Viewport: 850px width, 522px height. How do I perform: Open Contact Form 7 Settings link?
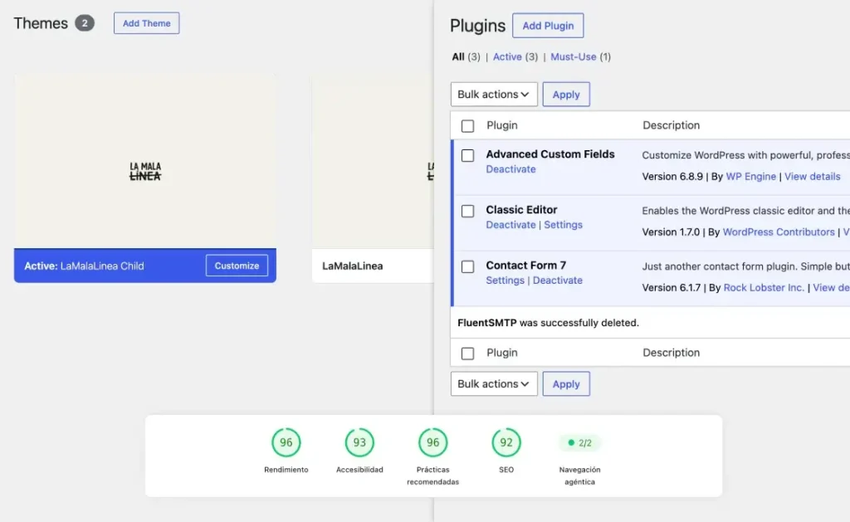pyautogui.click(x=505, y=281)
